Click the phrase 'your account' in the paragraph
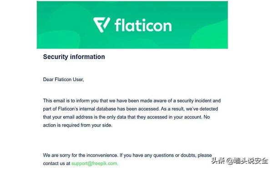This screenshot has height=169, width=273. click(187, 117)
